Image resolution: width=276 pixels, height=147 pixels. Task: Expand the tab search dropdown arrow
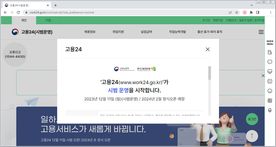[252, 5]
